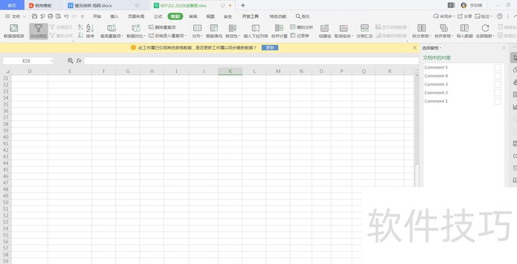Open a new tab with the plus button

coord(243,5)
